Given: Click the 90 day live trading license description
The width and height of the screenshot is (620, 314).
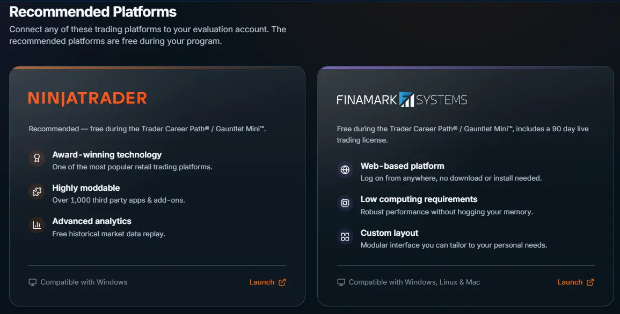Looking at the screenshot, I should [463, 134].
